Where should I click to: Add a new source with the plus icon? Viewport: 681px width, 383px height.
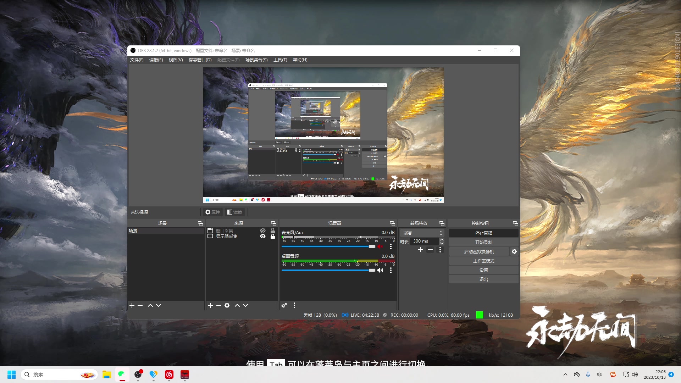coord(211,305)
